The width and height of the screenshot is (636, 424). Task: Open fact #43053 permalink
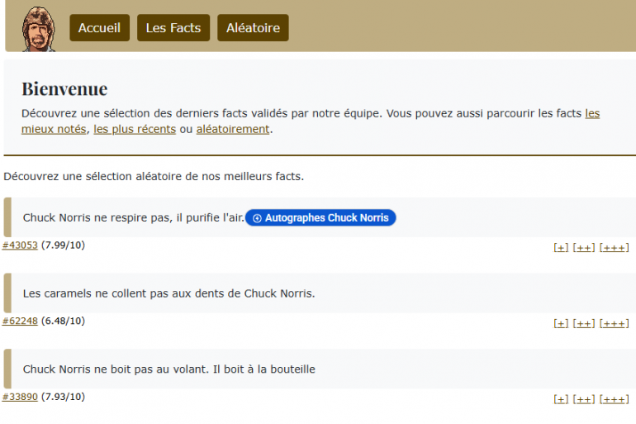[20, 245]
